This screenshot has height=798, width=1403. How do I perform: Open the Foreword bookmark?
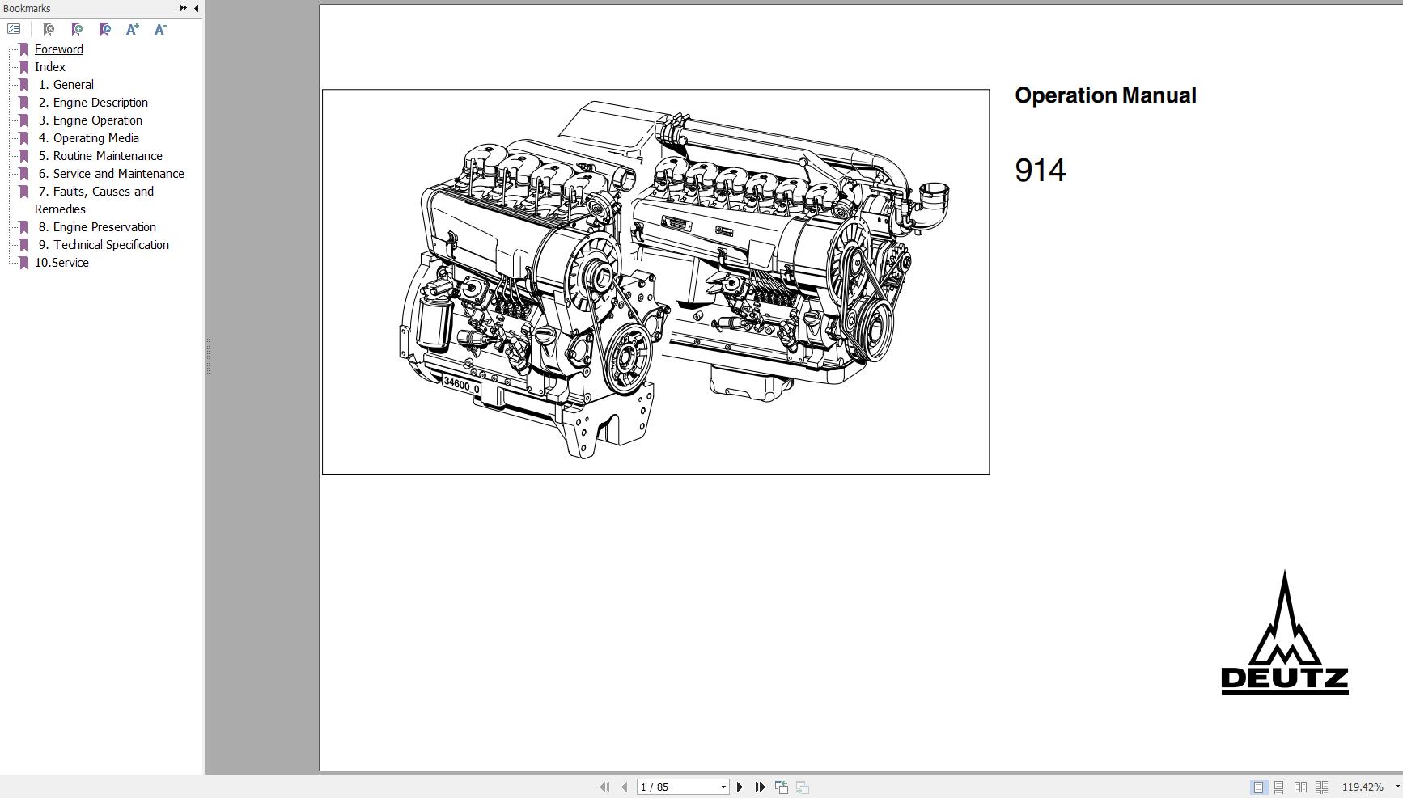click(x=58, y=49)
